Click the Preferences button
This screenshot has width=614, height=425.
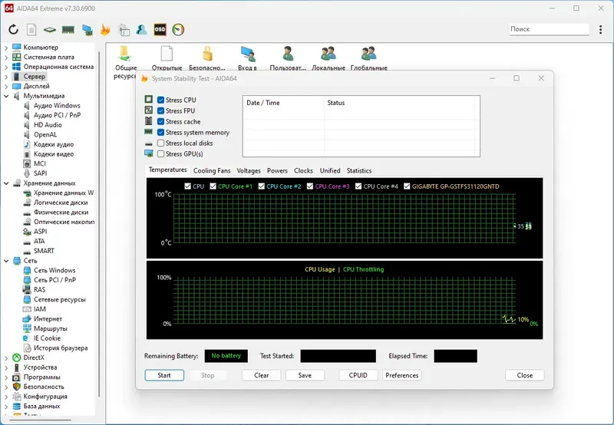(401, 376)
